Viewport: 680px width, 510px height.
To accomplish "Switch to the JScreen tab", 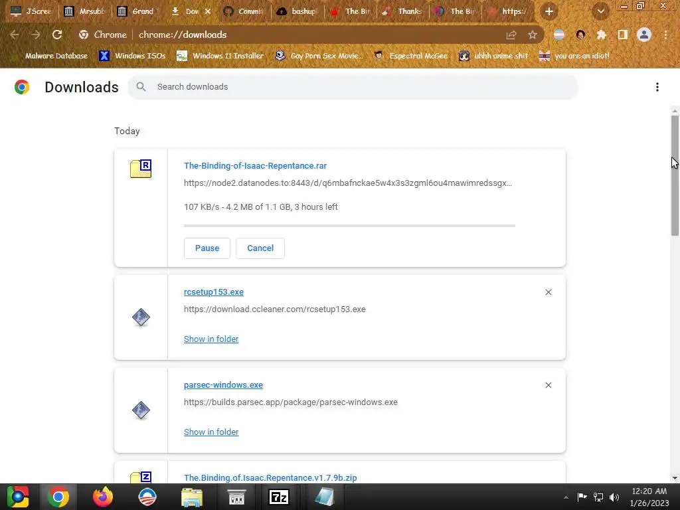I will [x=31, y=11].
